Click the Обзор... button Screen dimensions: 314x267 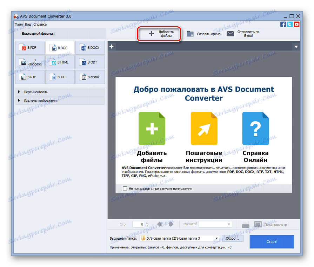(x=233, y=238)
